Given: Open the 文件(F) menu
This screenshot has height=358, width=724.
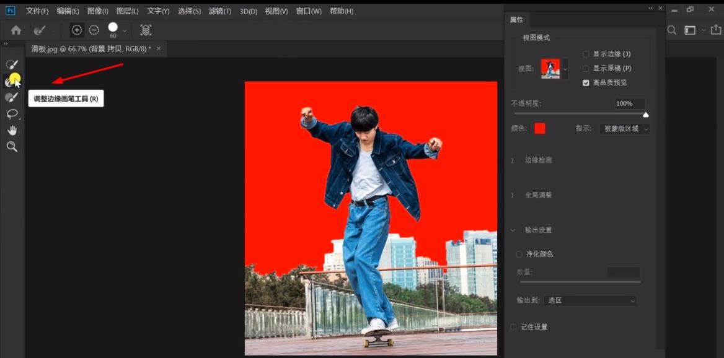Looking at the screenshot, I should coord(37,11).
